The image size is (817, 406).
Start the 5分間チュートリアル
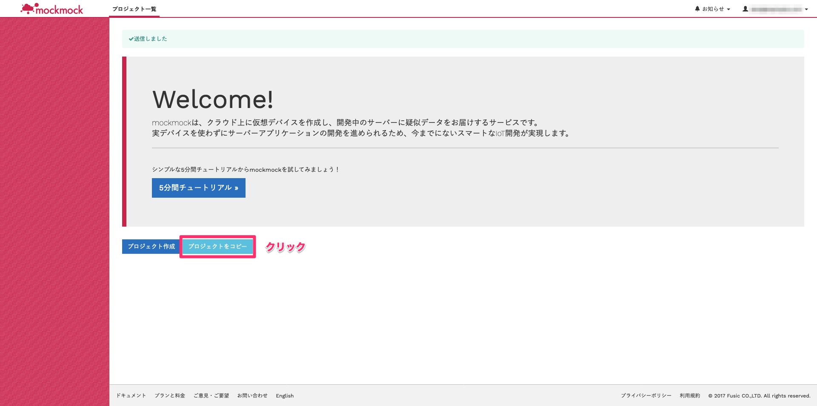[198, 188]
